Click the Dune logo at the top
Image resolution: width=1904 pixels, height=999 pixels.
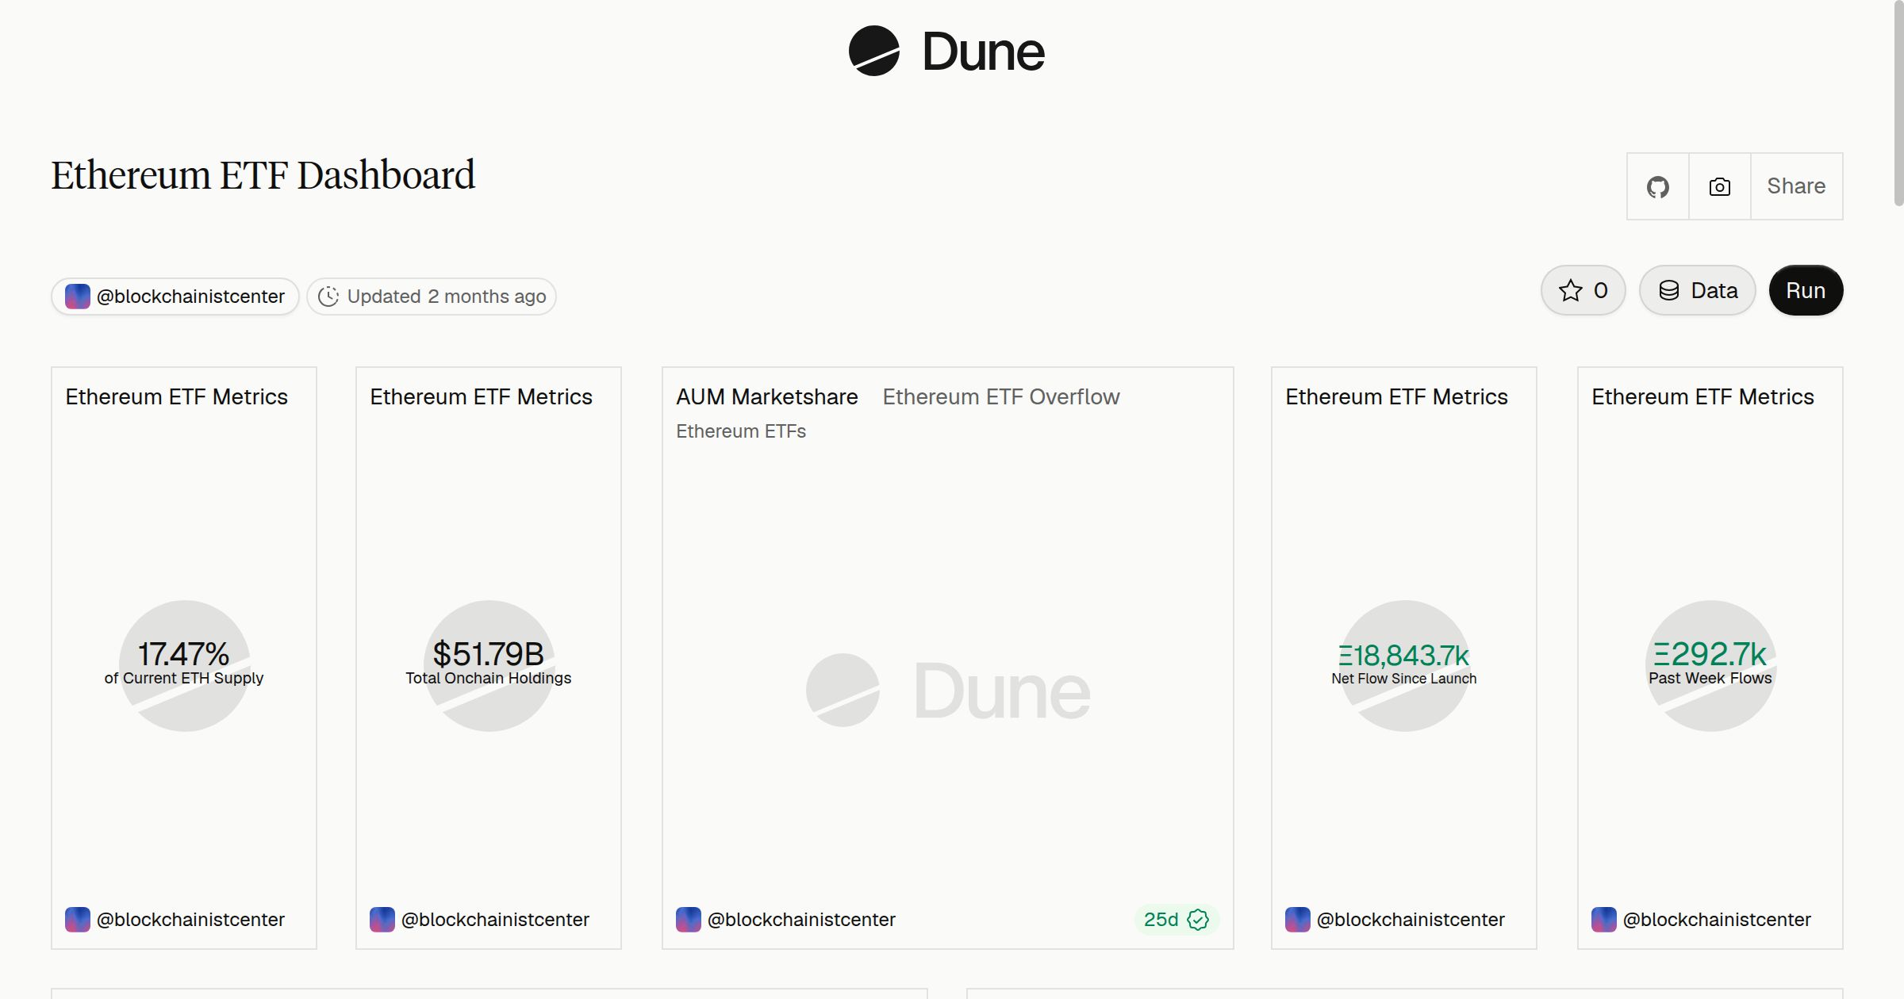[x=946, y=52]
